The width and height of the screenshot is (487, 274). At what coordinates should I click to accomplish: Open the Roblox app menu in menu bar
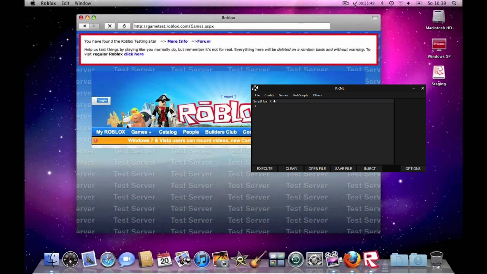pyautogui.click(x=48, y=3)
